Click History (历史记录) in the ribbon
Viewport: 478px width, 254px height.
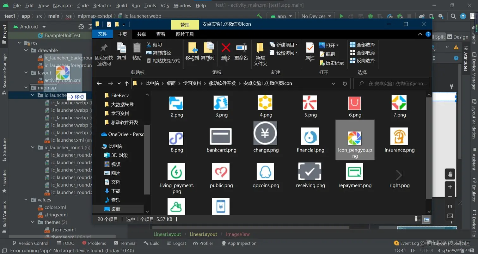coord(332,63)
